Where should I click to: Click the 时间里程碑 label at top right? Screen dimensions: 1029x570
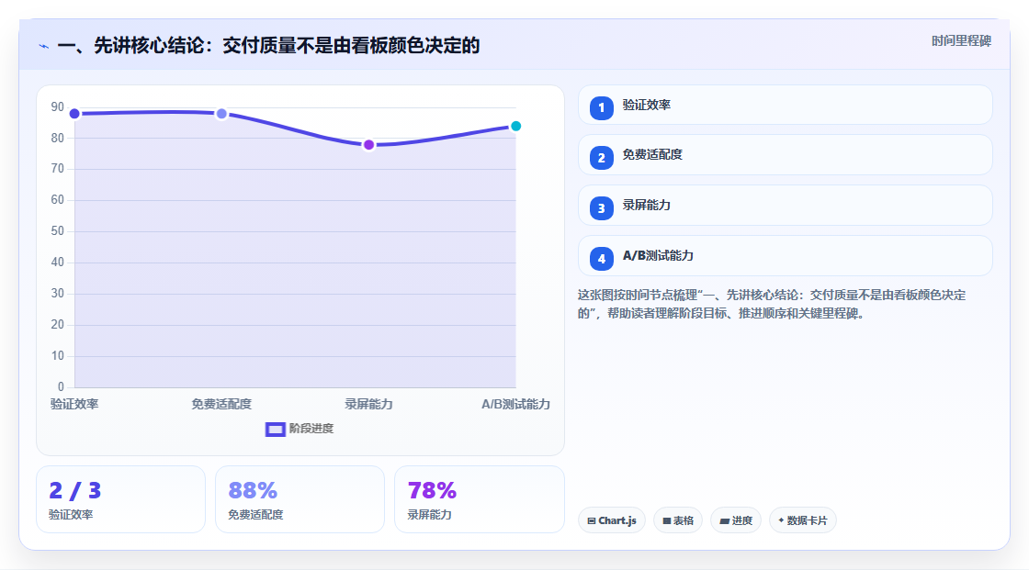(961, 40)
